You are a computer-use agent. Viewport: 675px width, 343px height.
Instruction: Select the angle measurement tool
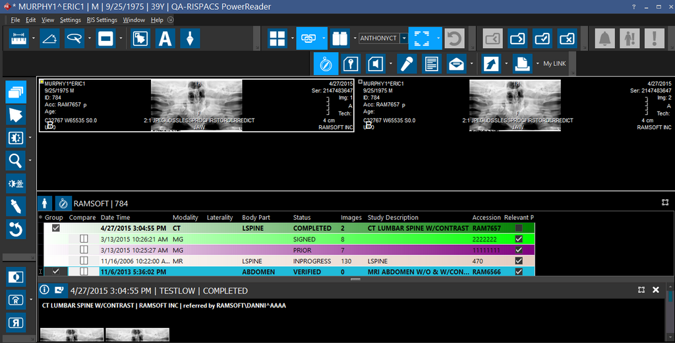(x=49, y=39)
